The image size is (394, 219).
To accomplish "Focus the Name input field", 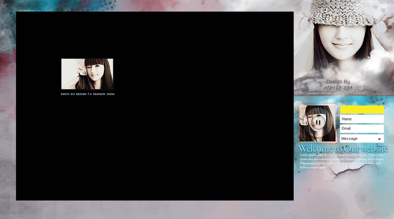I will [362, 119].
